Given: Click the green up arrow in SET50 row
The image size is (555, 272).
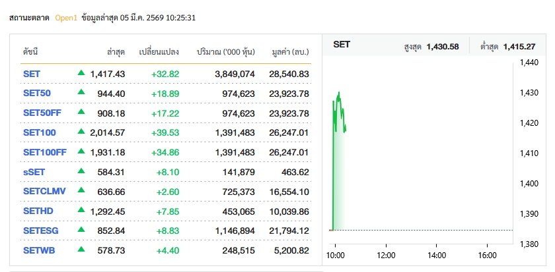Looking at the screenshot, I should point(81,93).
